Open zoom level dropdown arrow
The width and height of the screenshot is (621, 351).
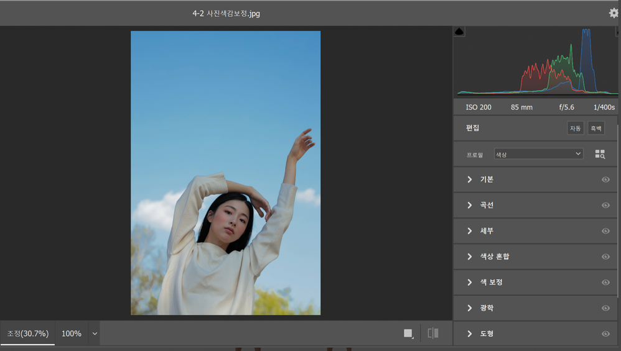pyautogui.click(x=95, y=334)
